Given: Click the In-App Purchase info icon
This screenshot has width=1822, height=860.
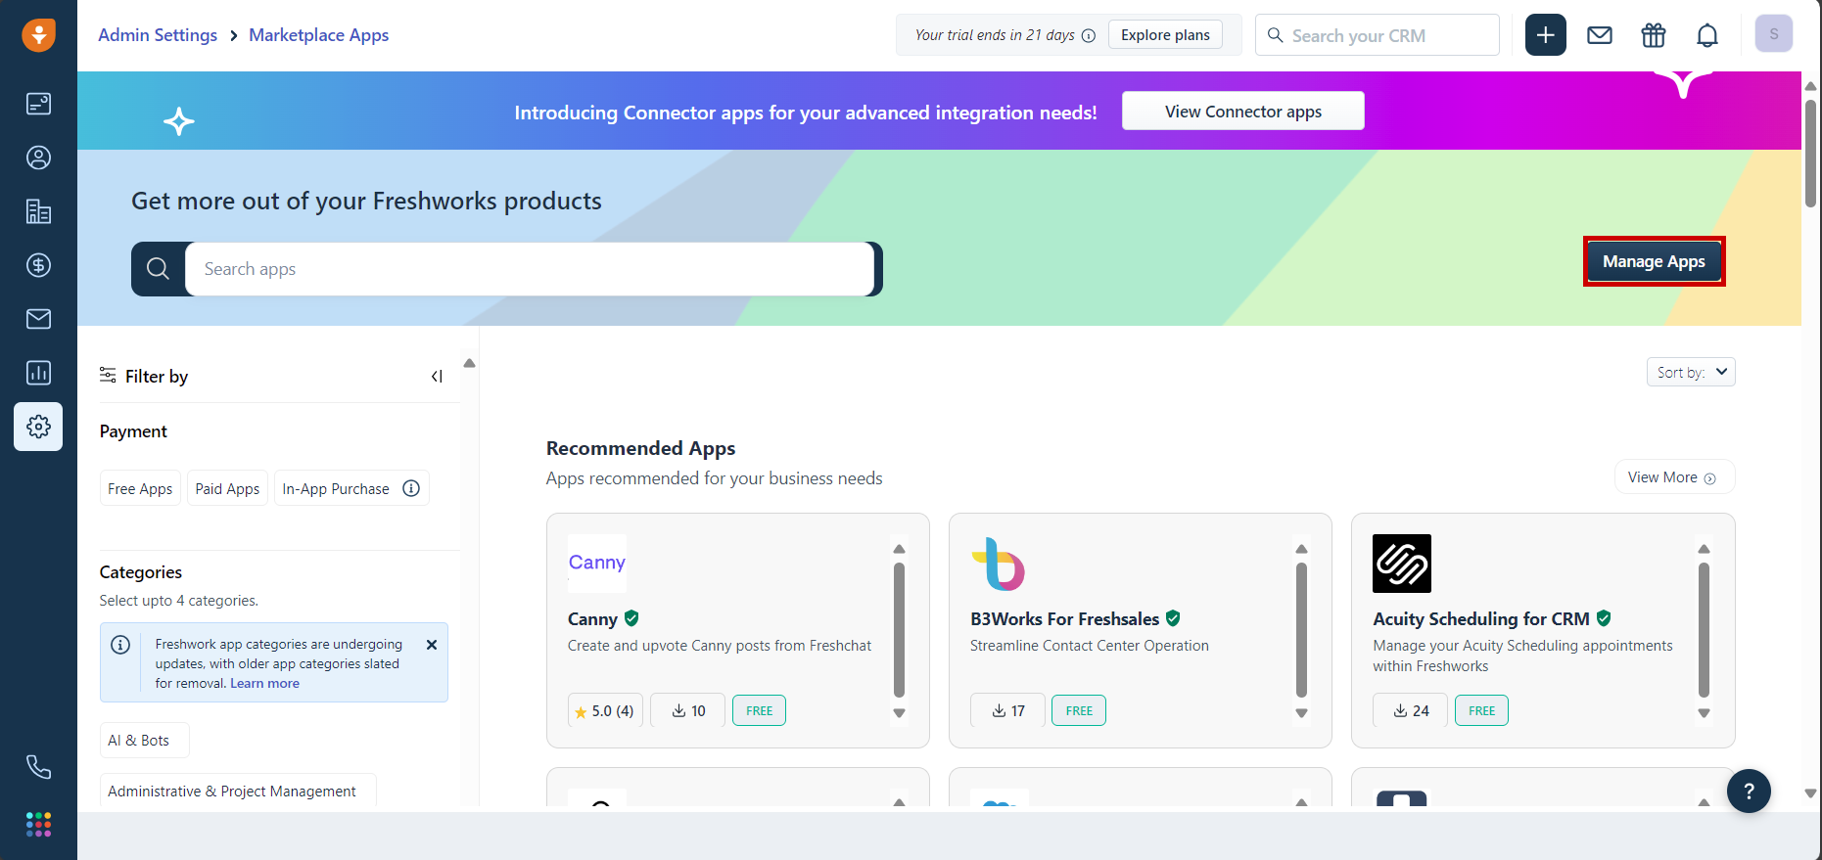Looking at the screenshot, I should coord(411,488).
